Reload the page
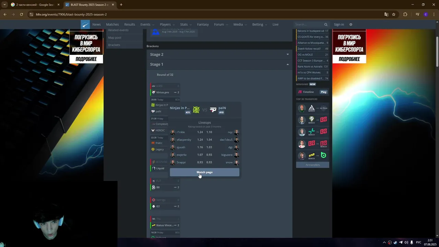This screenshot has width=439, height=247. pos(21,14)
